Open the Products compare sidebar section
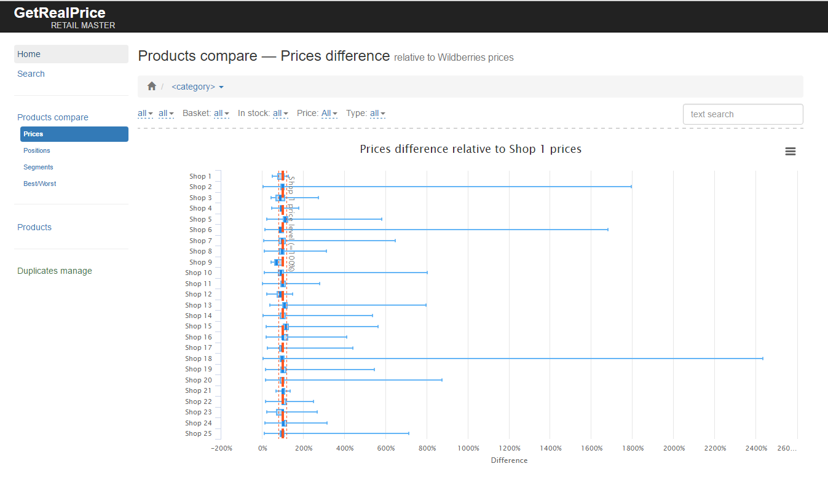 pos(53,117)
